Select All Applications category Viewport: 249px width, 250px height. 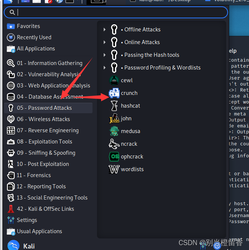(48, 49)
